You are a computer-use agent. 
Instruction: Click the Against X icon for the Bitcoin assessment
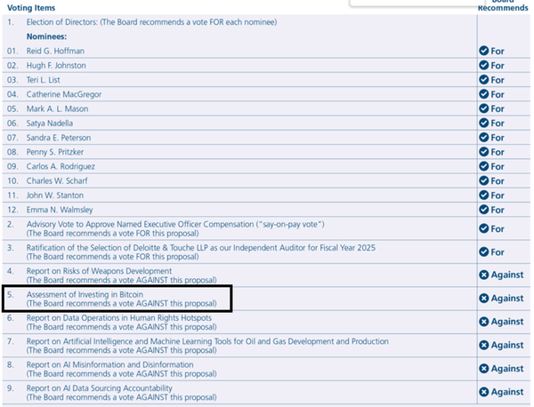[x=483, y=299]
